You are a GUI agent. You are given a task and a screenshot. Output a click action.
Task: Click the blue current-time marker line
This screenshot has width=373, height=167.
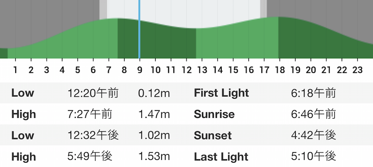point(139,29)
